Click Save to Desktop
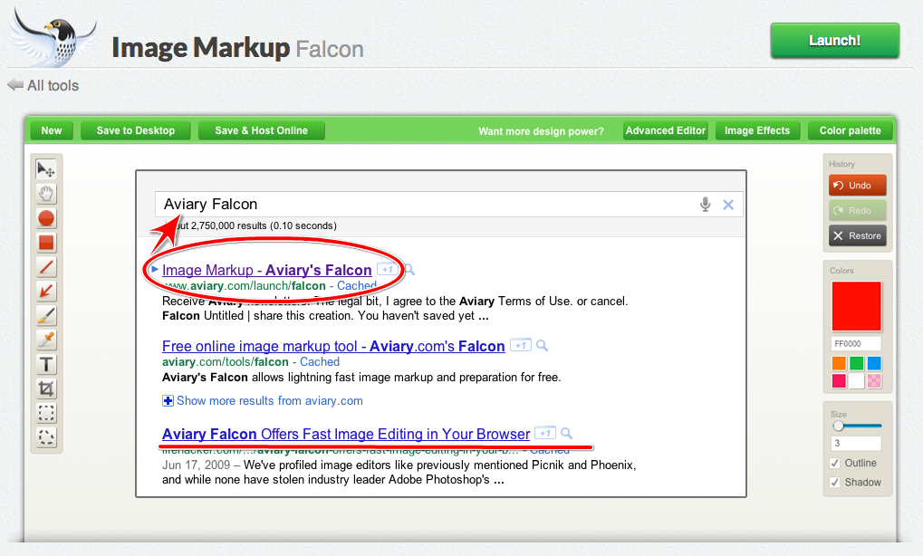This screenshot has width=923, height=556. [135, 130]
